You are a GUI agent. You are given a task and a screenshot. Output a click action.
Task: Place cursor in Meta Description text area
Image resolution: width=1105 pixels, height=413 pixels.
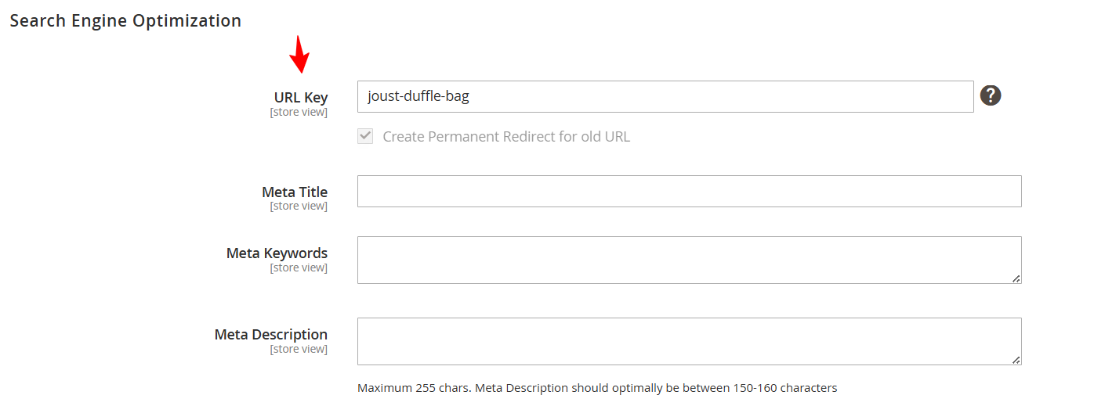tap(689, 341)
